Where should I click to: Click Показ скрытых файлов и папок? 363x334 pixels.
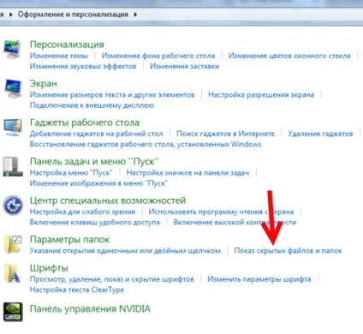(x=288, y=251)
